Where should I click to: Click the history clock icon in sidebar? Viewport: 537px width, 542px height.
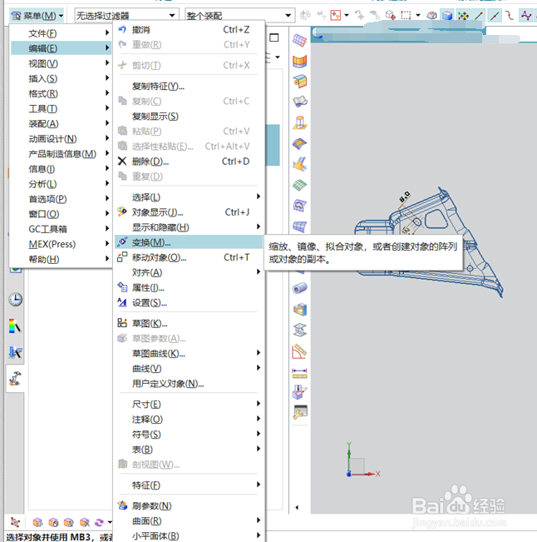pyautogui.click(x=16, y=300)
